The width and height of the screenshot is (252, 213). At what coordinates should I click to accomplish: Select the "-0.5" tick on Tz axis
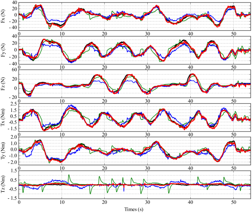pos(13,189)
